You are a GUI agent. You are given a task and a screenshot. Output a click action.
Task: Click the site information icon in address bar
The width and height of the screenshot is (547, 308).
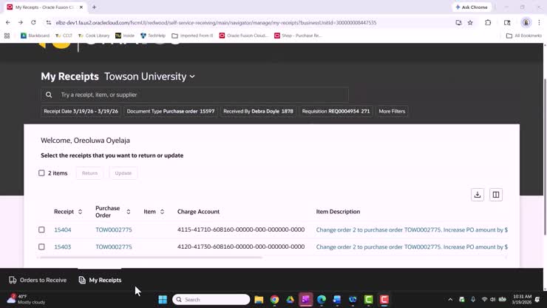tap(49, 23)
